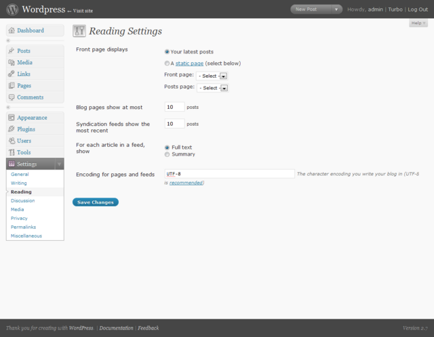Click the Dashboard home icon
Image resolution: width=434 pixels, height=337 pixels.
click(x=12, y=30)
